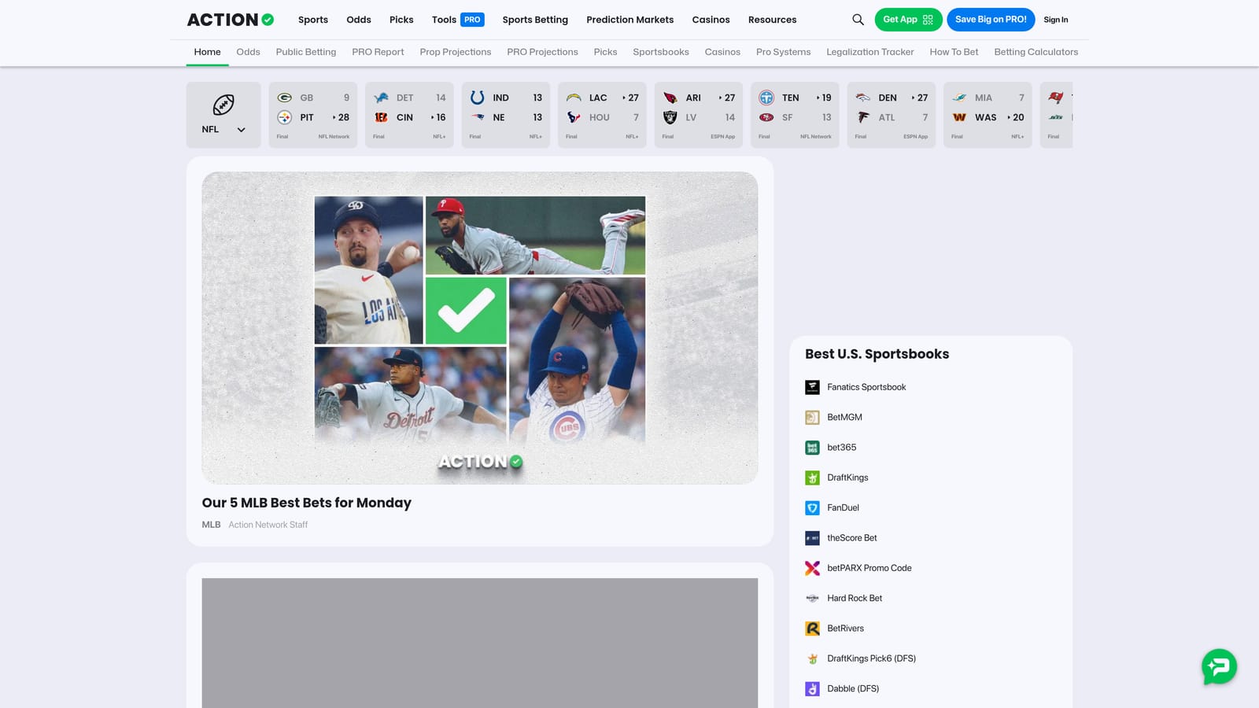The width and height of the screenshot is (1259, 708).
Task: Open article Our 5 MLB Best Bets for Monday
Action: tap(306, 503)
